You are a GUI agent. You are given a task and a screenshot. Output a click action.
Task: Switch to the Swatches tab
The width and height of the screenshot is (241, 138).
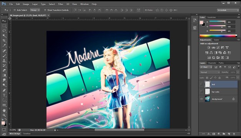(211, 17)
